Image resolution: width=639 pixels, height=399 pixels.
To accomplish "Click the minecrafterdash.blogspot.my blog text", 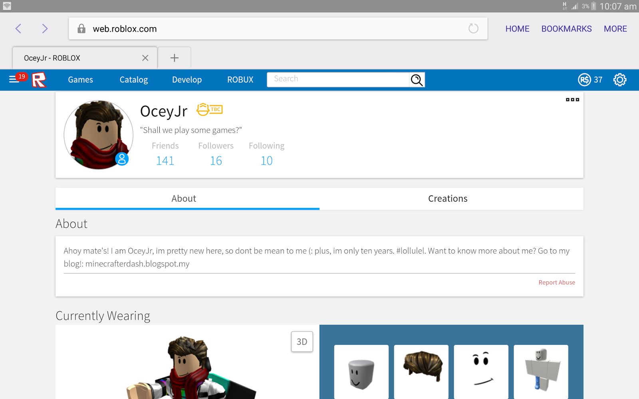I will click(x=137, y=264).
